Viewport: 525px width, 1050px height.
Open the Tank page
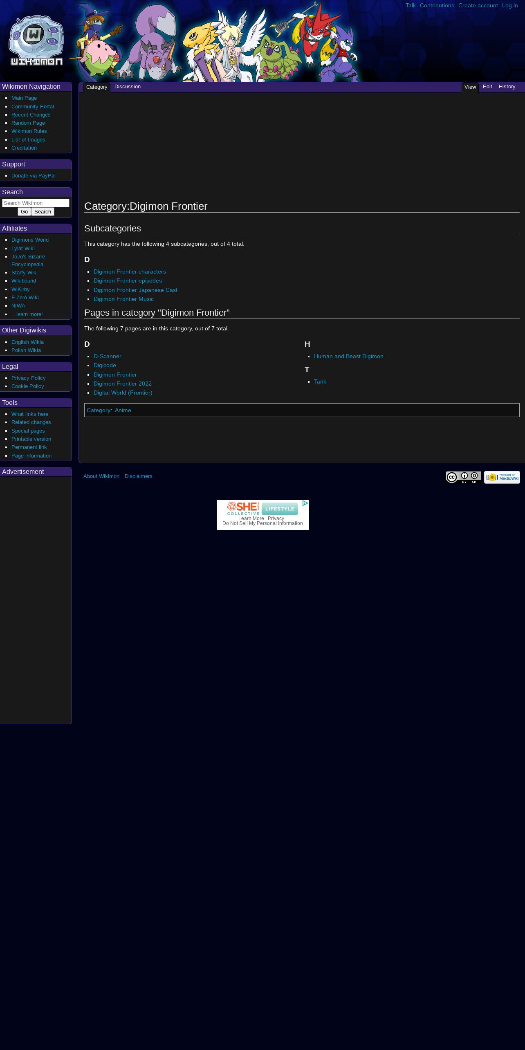pyautogui.click(x=320, y=382)
